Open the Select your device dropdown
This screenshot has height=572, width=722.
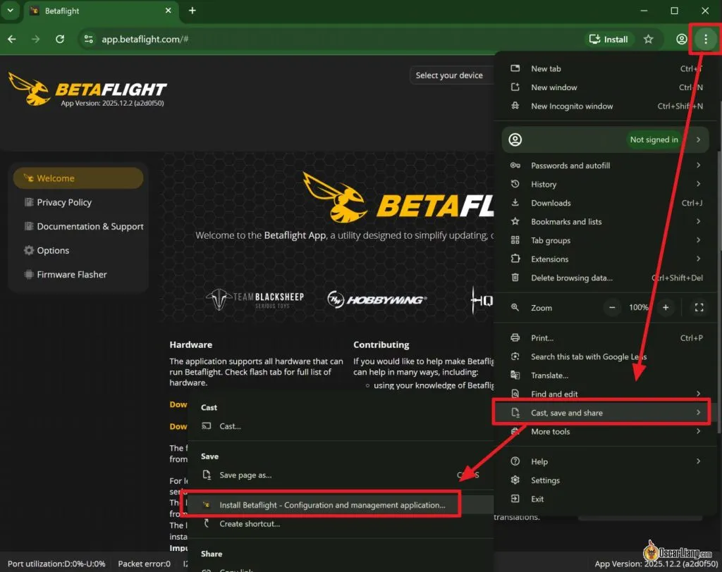450,75
